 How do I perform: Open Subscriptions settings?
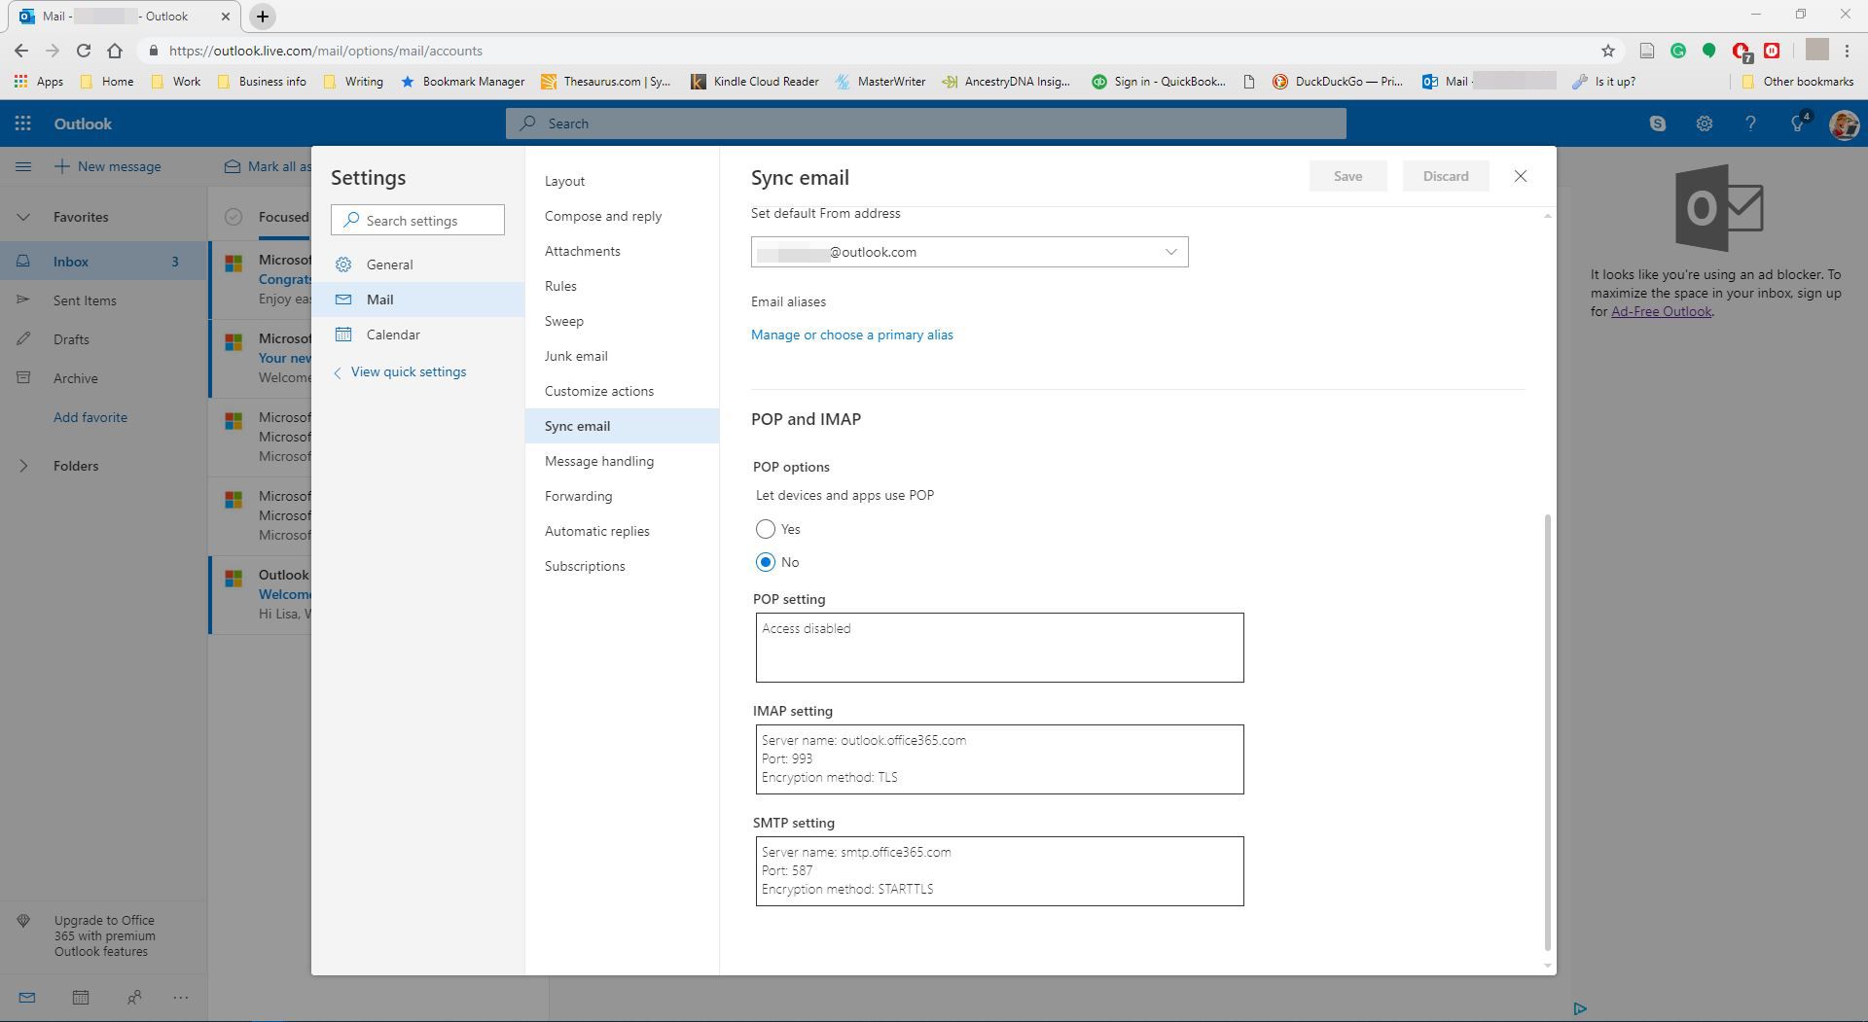click(x=622, y=566)
